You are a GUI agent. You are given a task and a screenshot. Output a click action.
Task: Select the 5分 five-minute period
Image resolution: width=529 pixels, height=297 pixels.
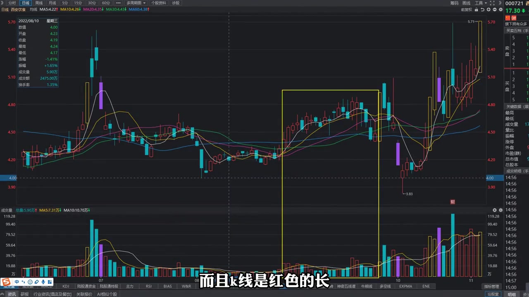[x=65, y=3]
